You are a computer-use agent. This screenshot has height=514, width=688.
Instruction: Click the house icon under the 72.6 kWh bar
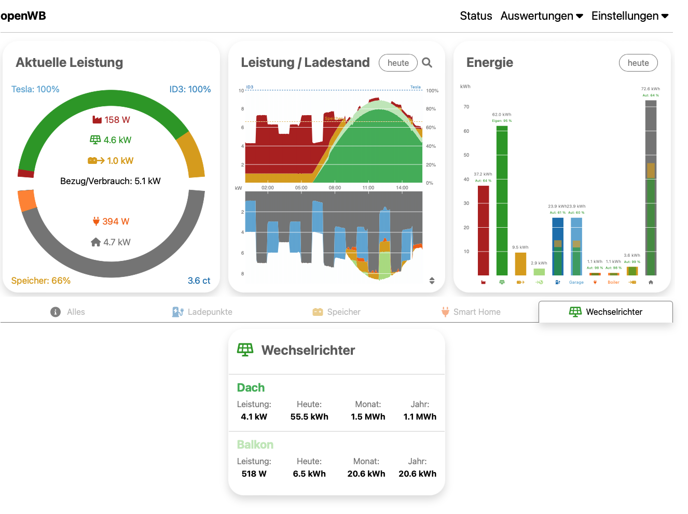click(x=651, y=282)
